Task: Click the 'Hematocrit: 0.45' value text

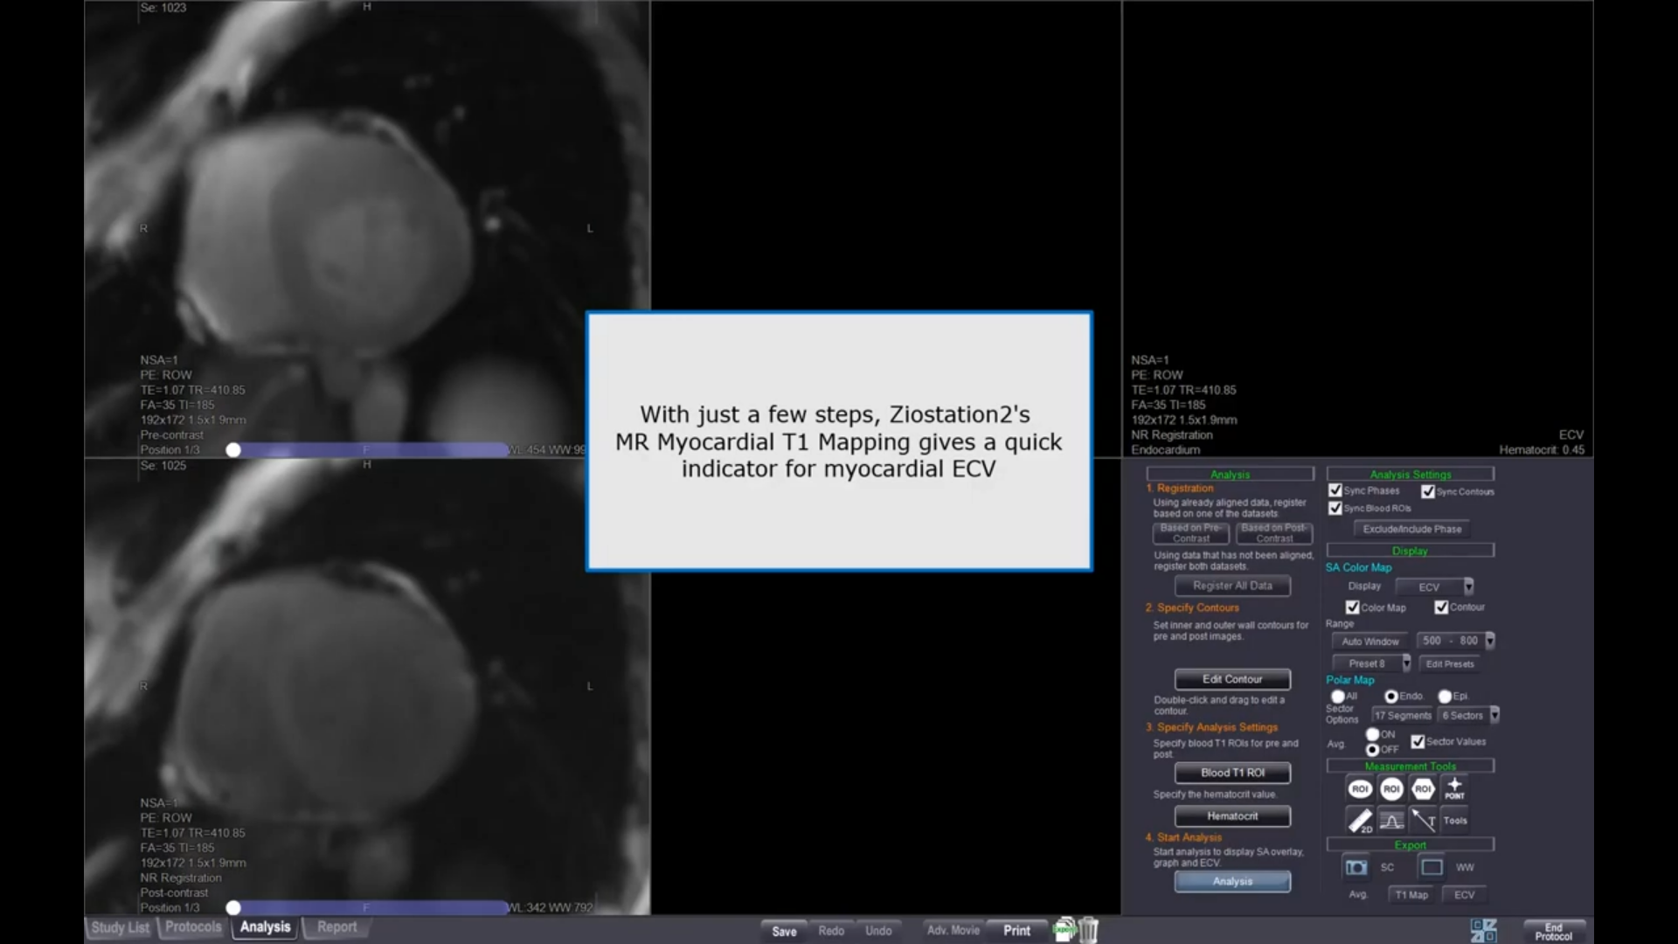Action: pyautogui.click(x=1542, y=450)
